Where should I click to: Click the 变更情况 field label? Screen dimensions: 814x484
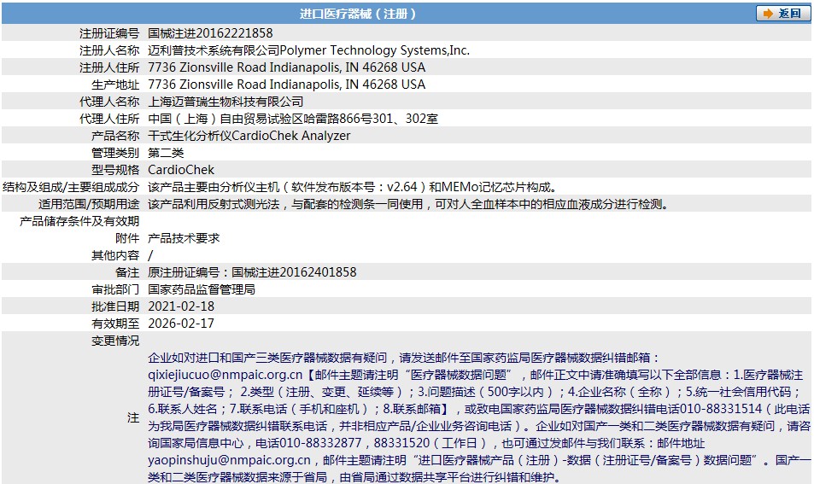tap(116, 341)
